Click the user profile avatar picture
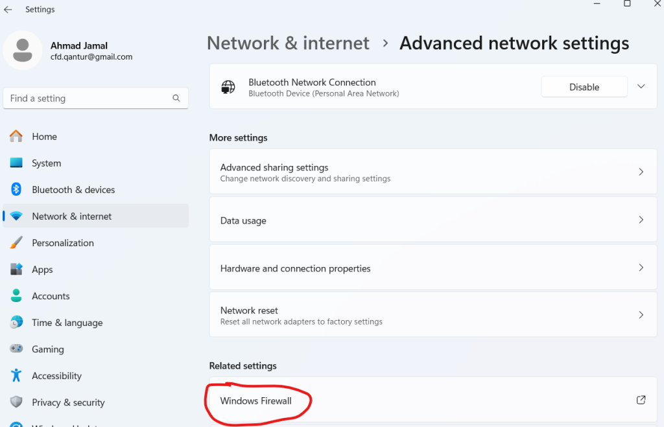The height and width of the screenshot is (427, 664). (23, 51)
